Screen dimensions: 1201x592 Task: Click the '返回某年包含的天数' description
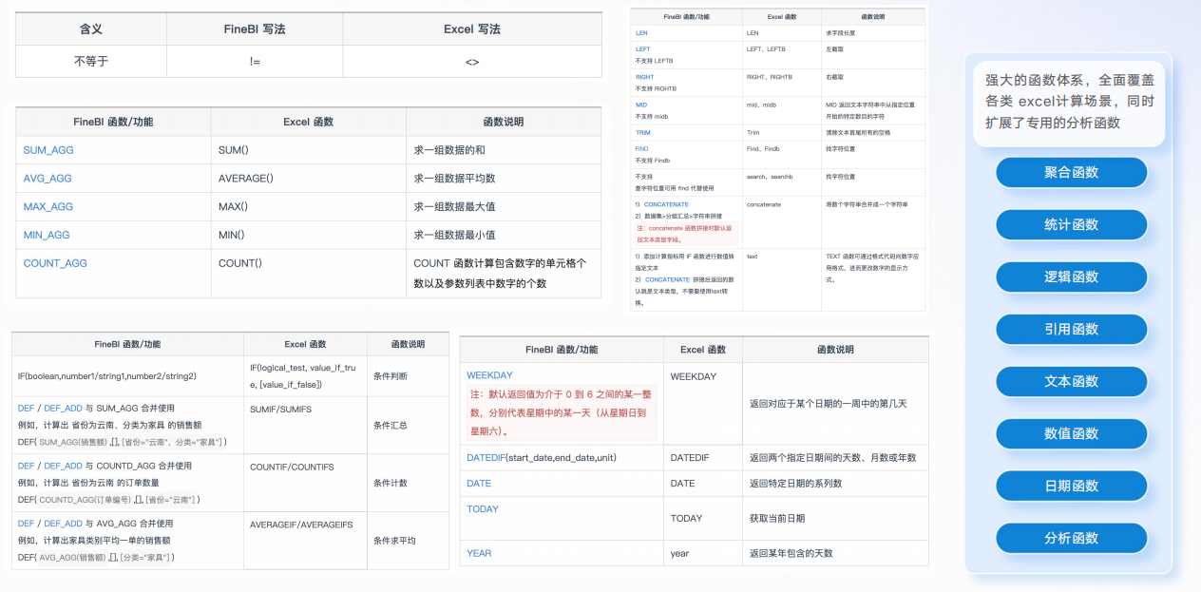point(791,553)
